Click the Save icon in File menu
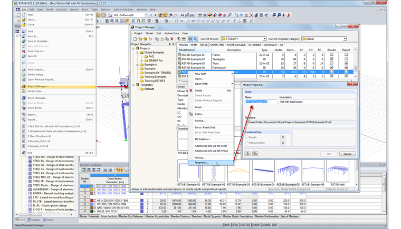 (24, 32)
